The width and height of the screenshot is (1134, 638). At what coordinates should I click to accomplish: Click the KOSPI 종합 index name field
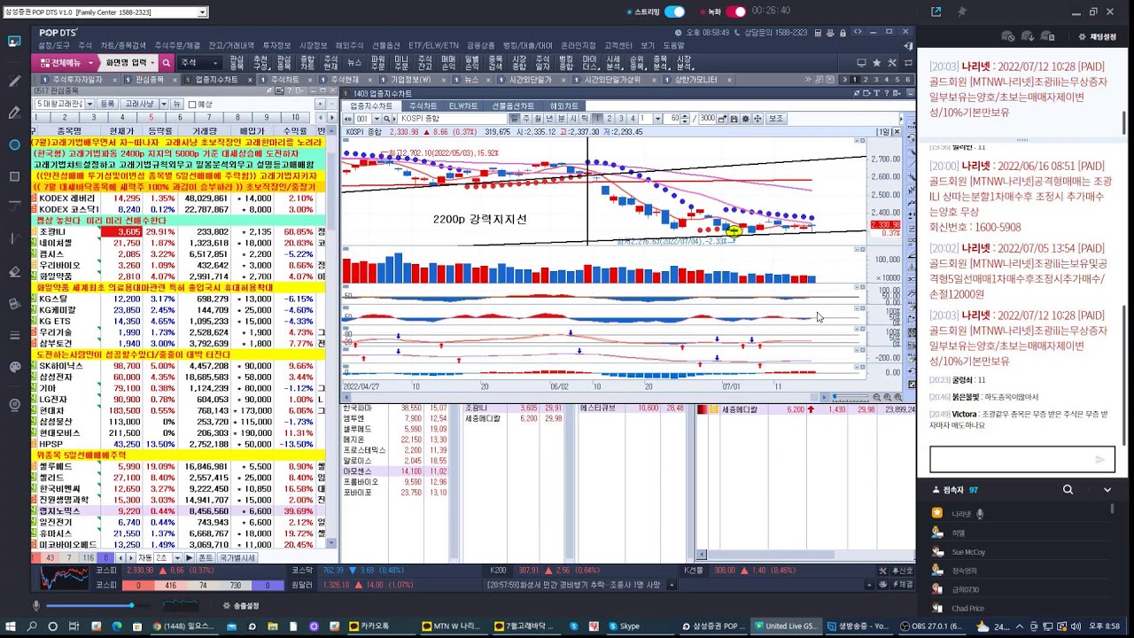(x=451, y=119)
